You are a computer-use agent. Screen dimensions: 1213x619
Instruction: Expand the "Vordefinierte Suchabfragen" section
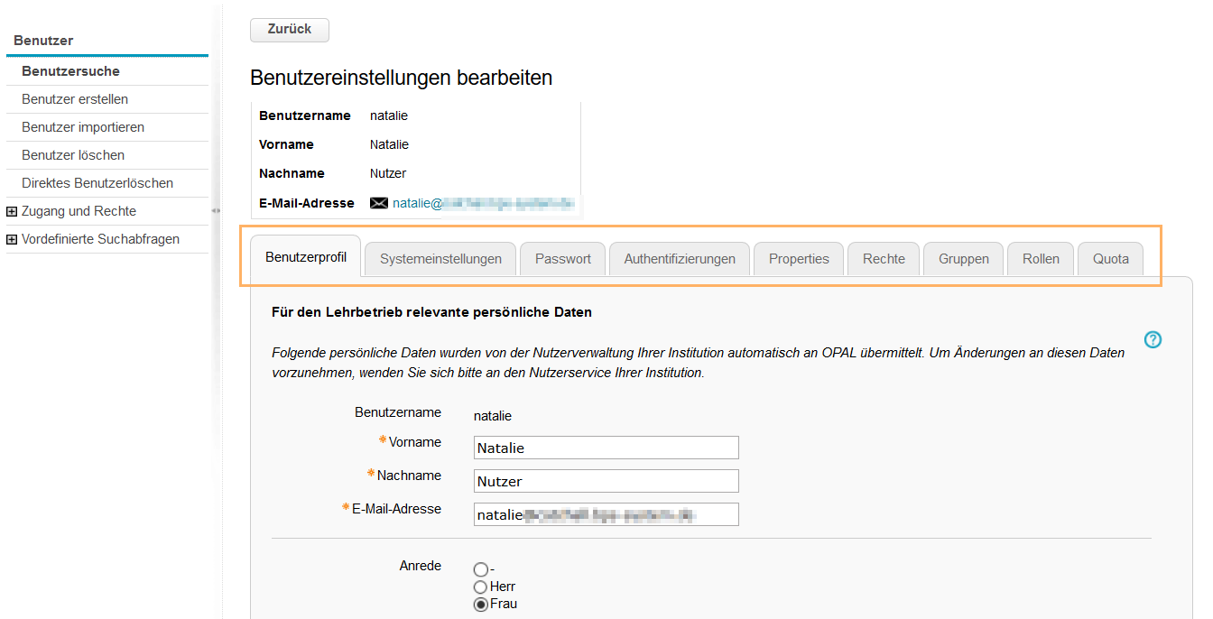point(99,238)
